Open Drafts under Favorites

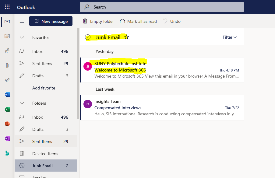pyautogui.click(x=46, y=76)
